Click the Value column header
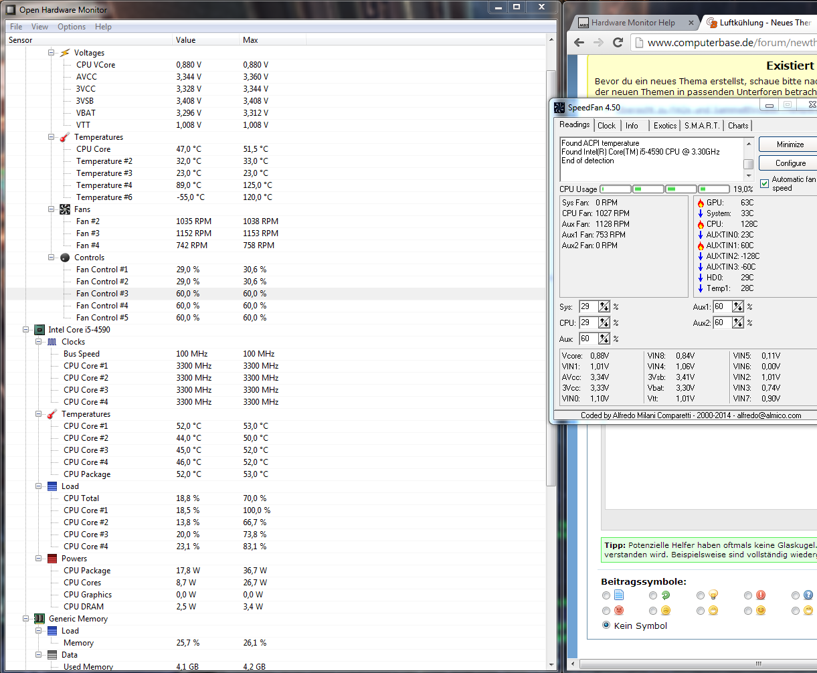The width and height of the screenshot is (817, 673). [x=206, y=40]
